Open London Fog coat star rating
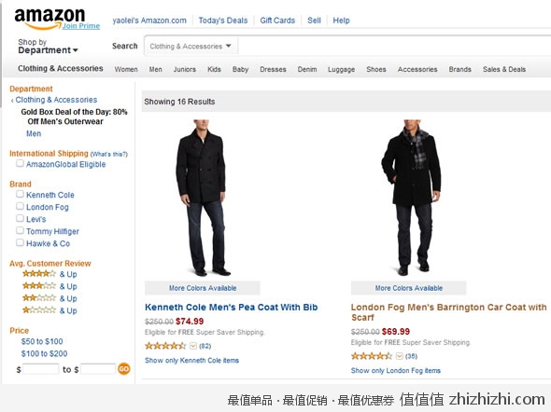The height and width of the screenshot is (412, 551). (x=371, y=356)
